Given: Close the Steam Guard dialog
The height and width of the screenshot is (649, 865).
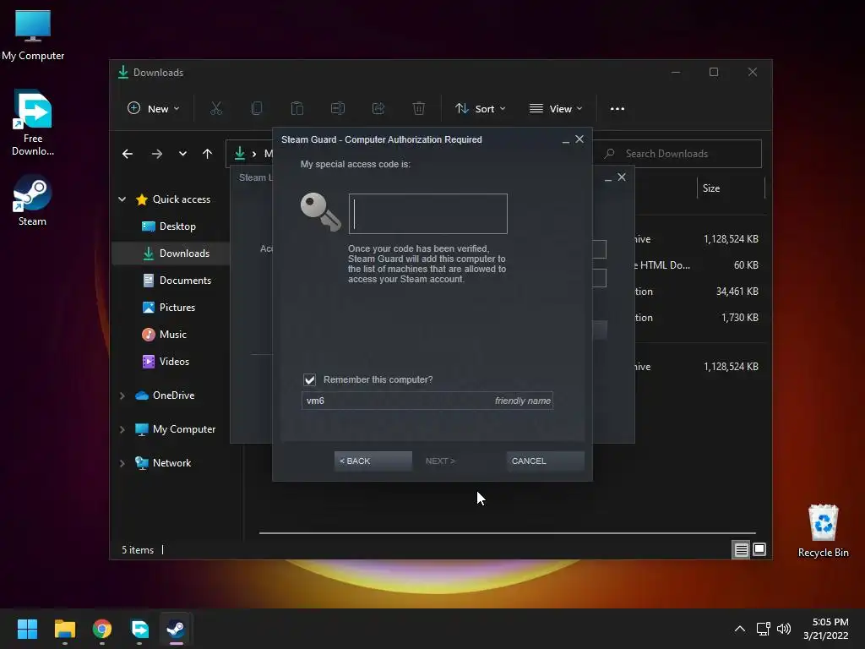Looking at the screenshot, I should (x=579, y=139).
